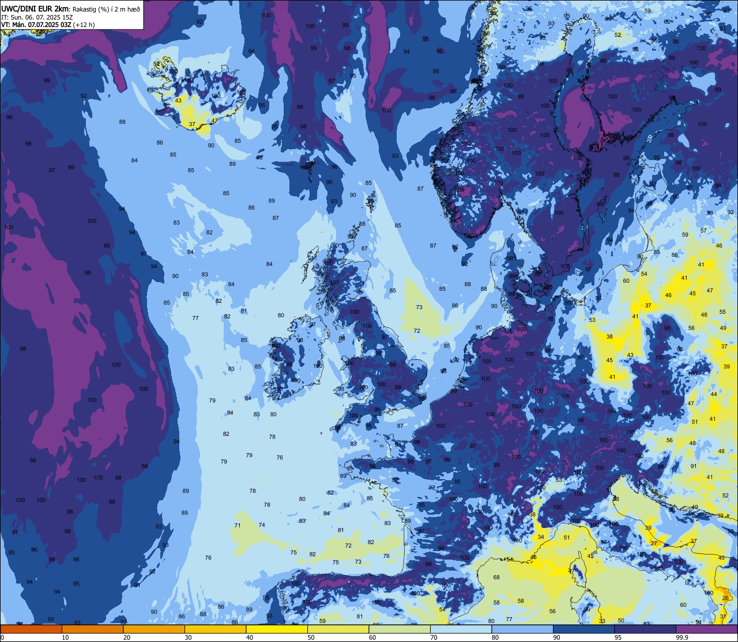Image resolution: width=738 pixels, height=642 pixels.
Task: Click the humidity value '27' on the map
Action: [x=654, y=544]
